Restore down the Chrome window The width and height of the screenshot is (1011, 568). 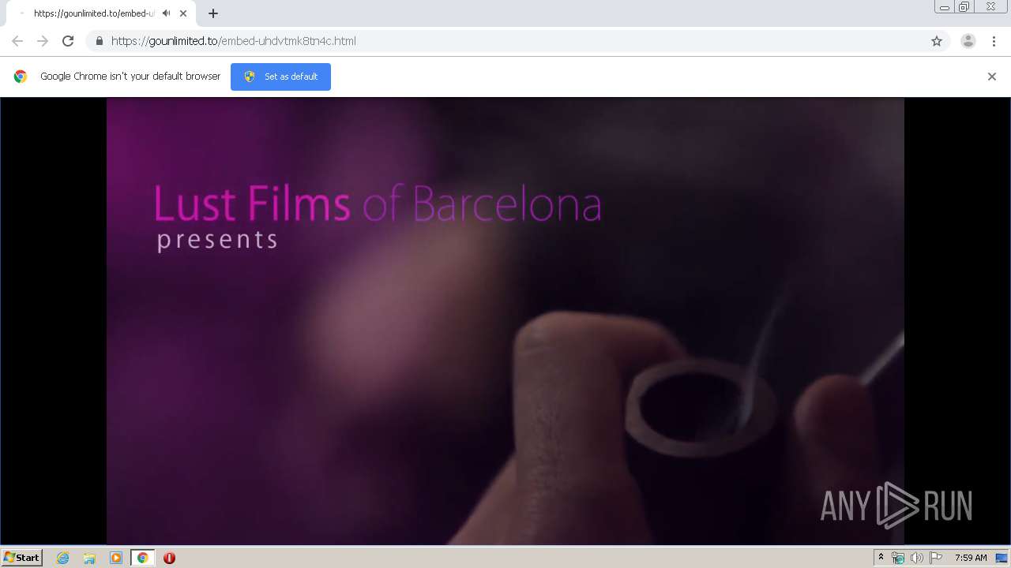point(964,7)
